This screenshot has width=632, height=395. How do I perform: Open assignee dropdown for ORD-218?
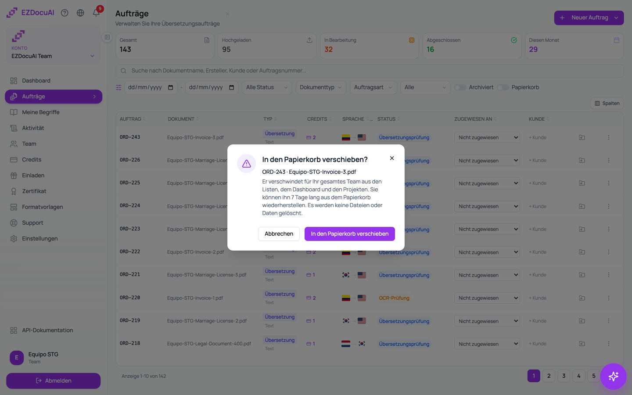click(x=487, y=344)
